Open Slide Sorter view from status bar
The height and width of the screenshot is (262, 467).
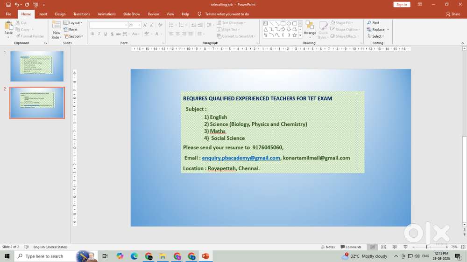click(383, 247)
